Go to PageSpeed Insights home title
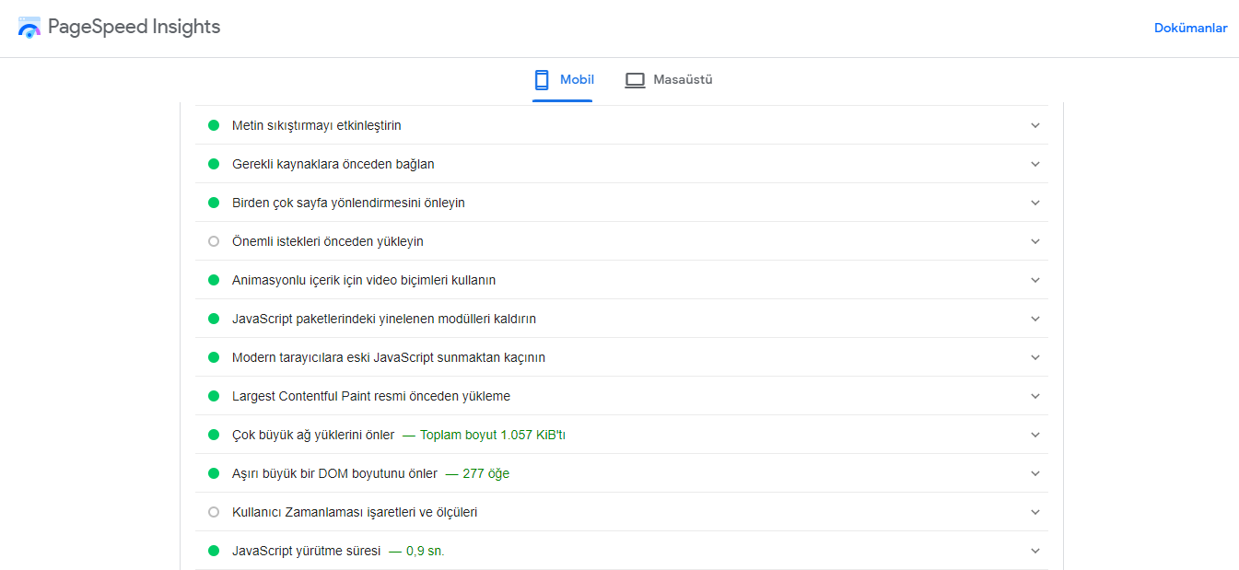The height and width of the screenshot is (570, 1239). (x=134, y=27)
